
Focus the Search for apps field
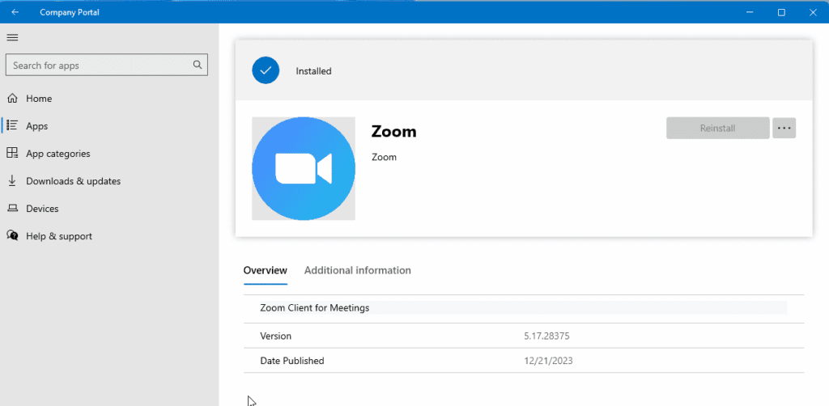[97, 65]
